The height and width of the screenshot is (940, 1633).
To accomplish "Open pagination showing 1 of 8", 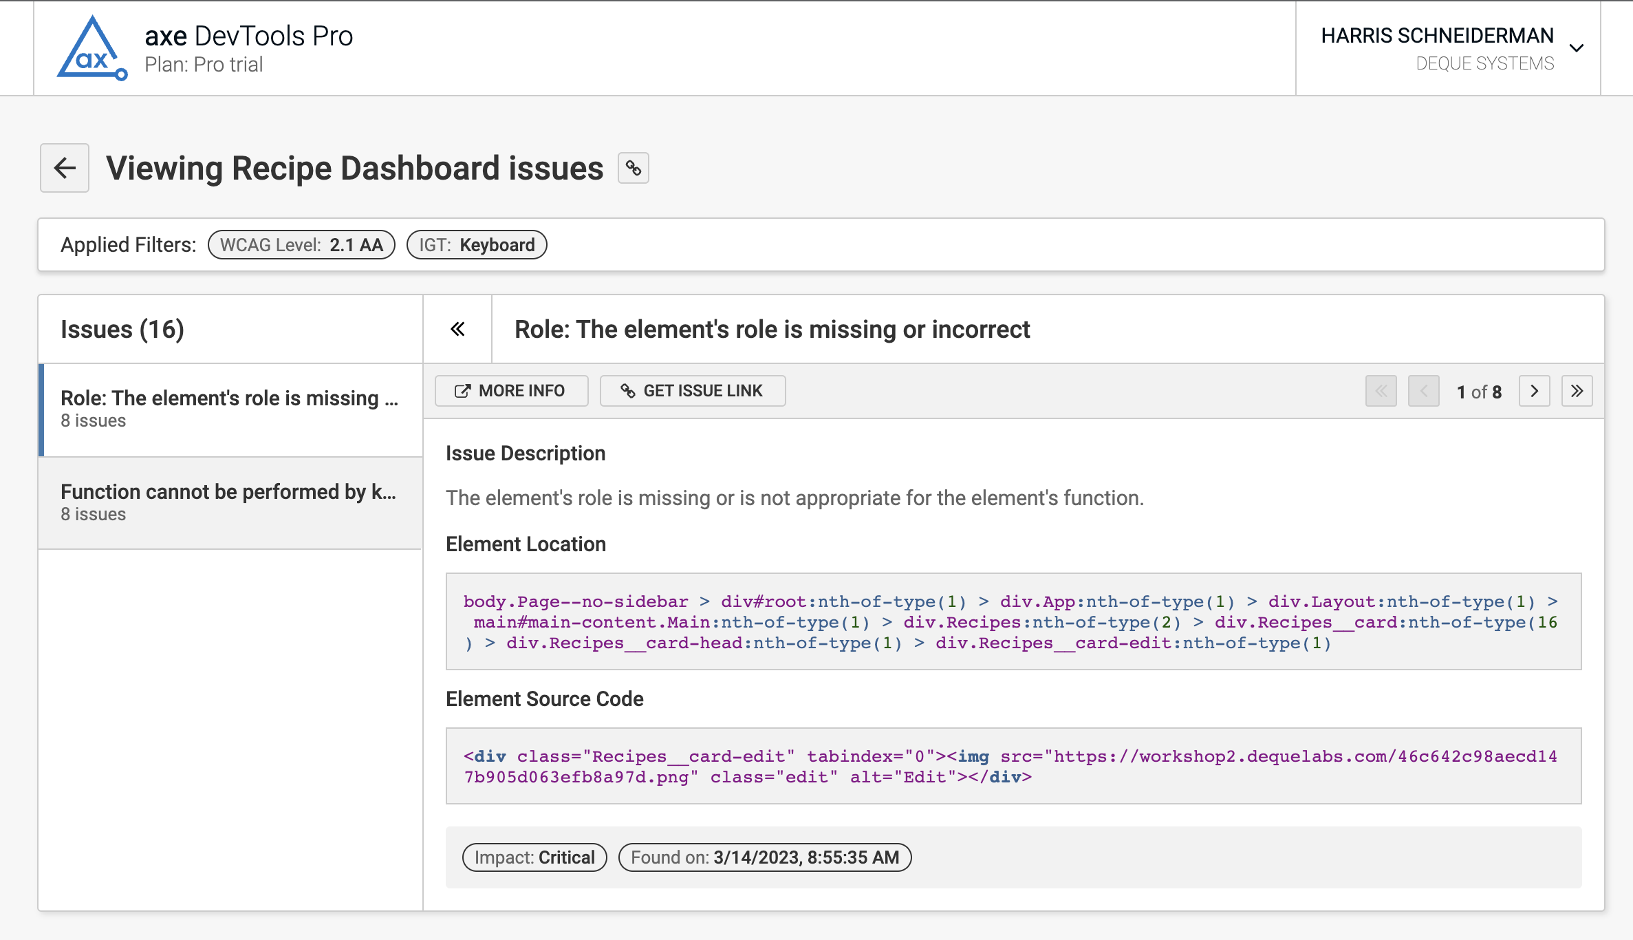I will coord(1480,391).
